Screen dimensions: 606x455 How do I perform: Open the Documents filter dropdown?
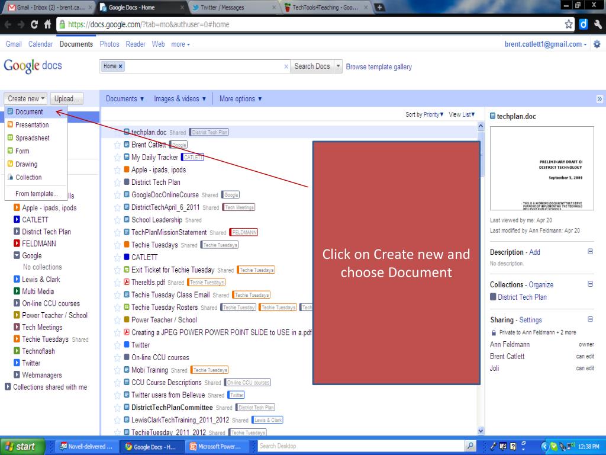pos(125,99)
